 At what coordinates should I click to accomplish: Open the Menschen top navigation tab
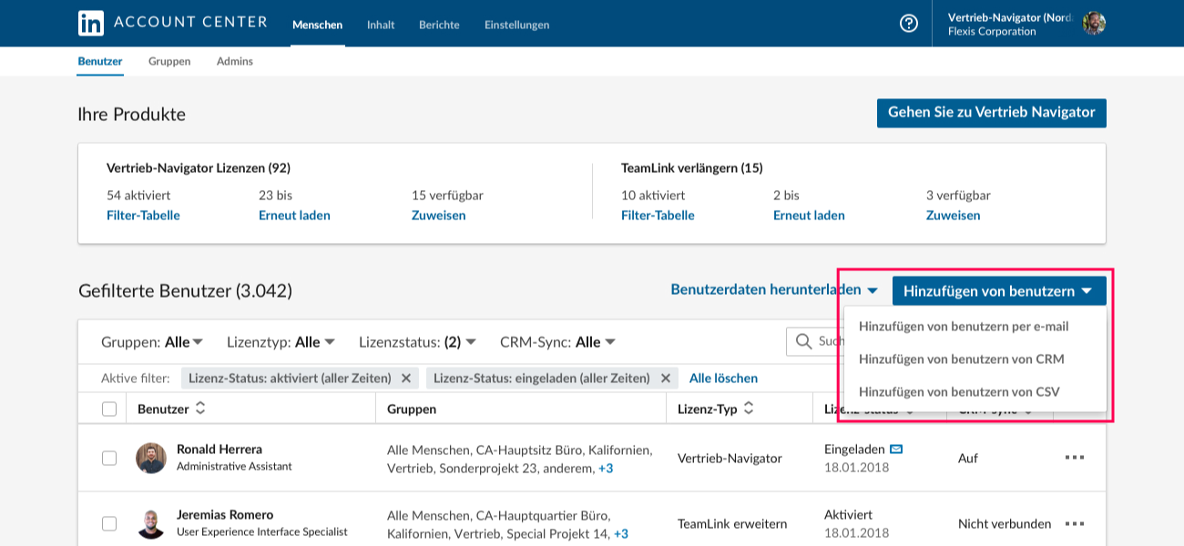click(x=317, y=25)
